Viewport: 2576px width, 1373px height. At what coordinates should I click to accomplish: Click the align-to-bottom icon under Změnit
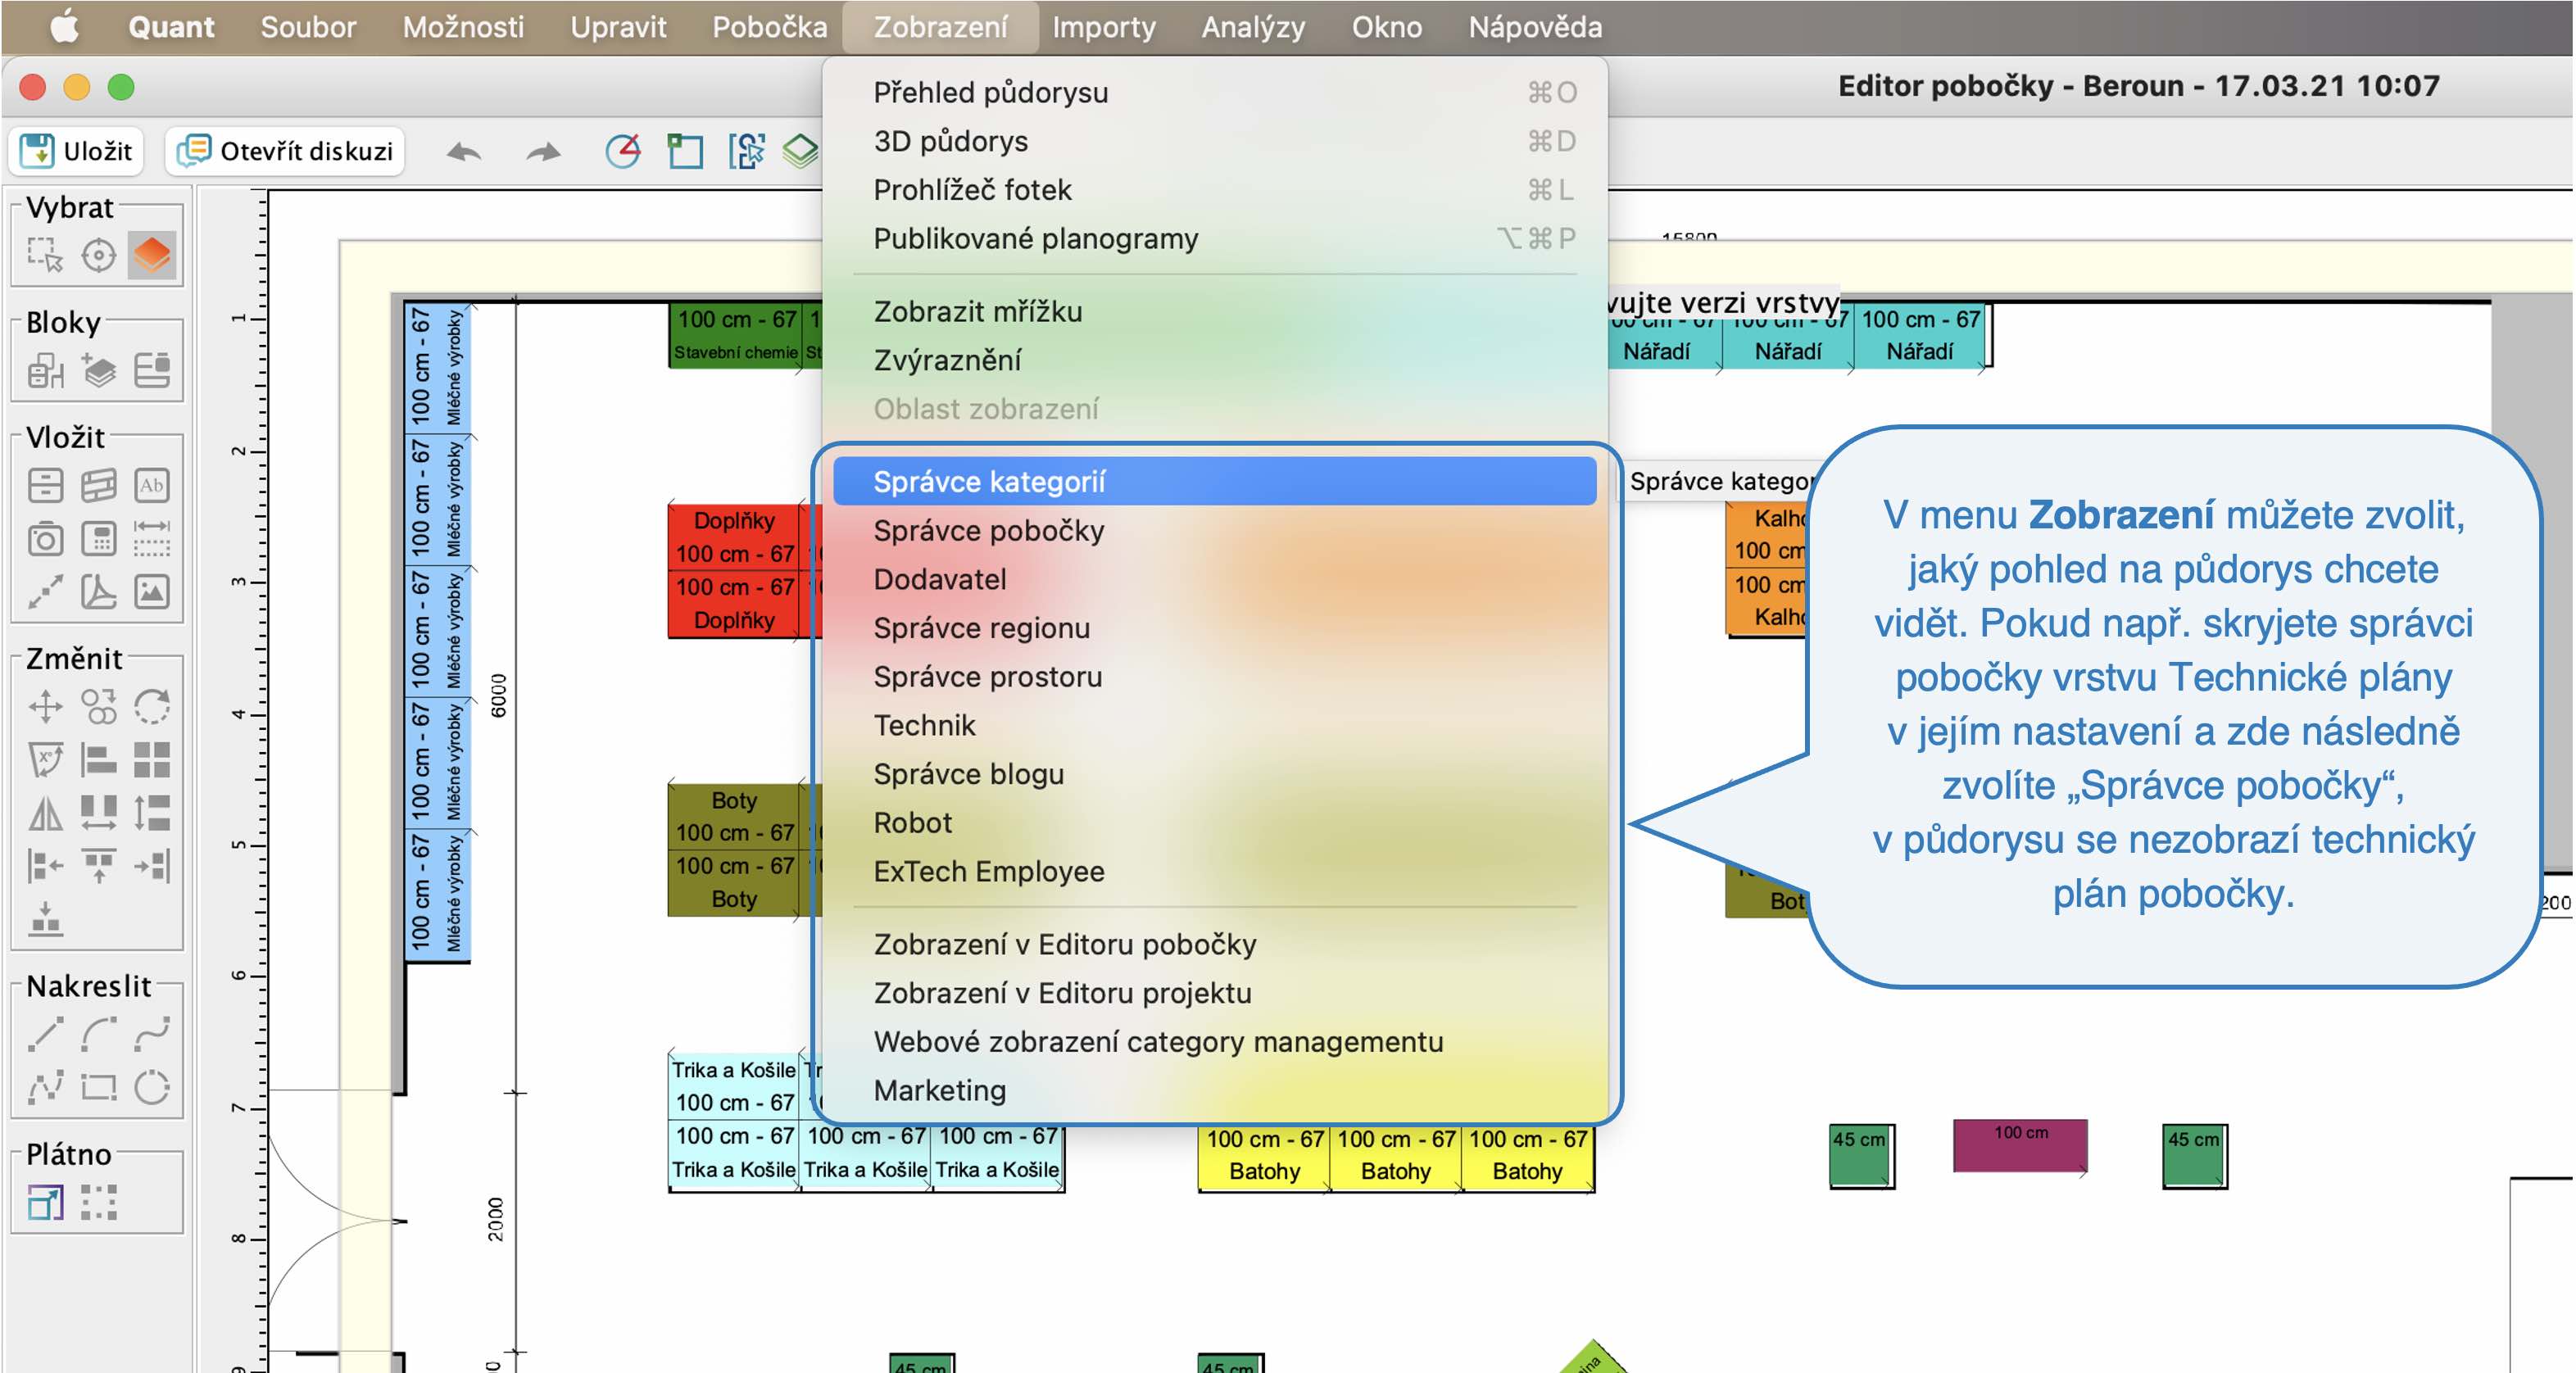[45, 918]
